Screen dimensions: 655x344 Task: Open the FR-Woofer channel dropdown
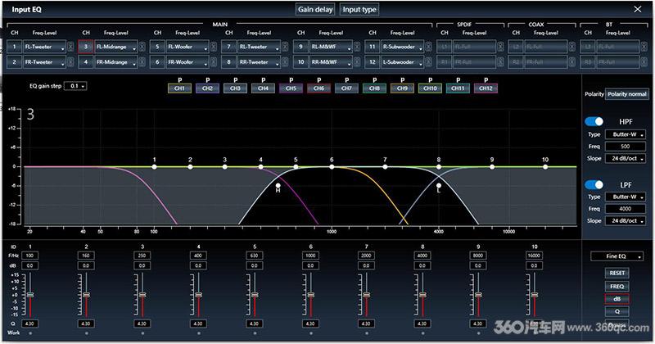[187, 62]
